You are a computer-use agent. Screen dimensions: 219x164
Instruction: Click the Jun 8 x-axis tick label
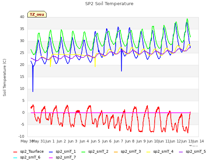pos(130,141)
